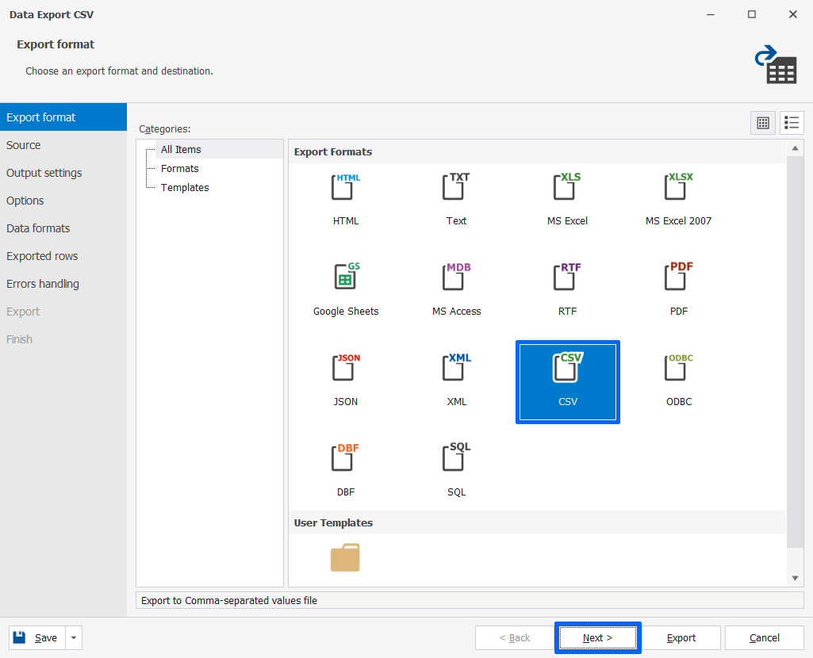
Task: Select Formats in the Categories tree
Action: [x=179, y=168]
